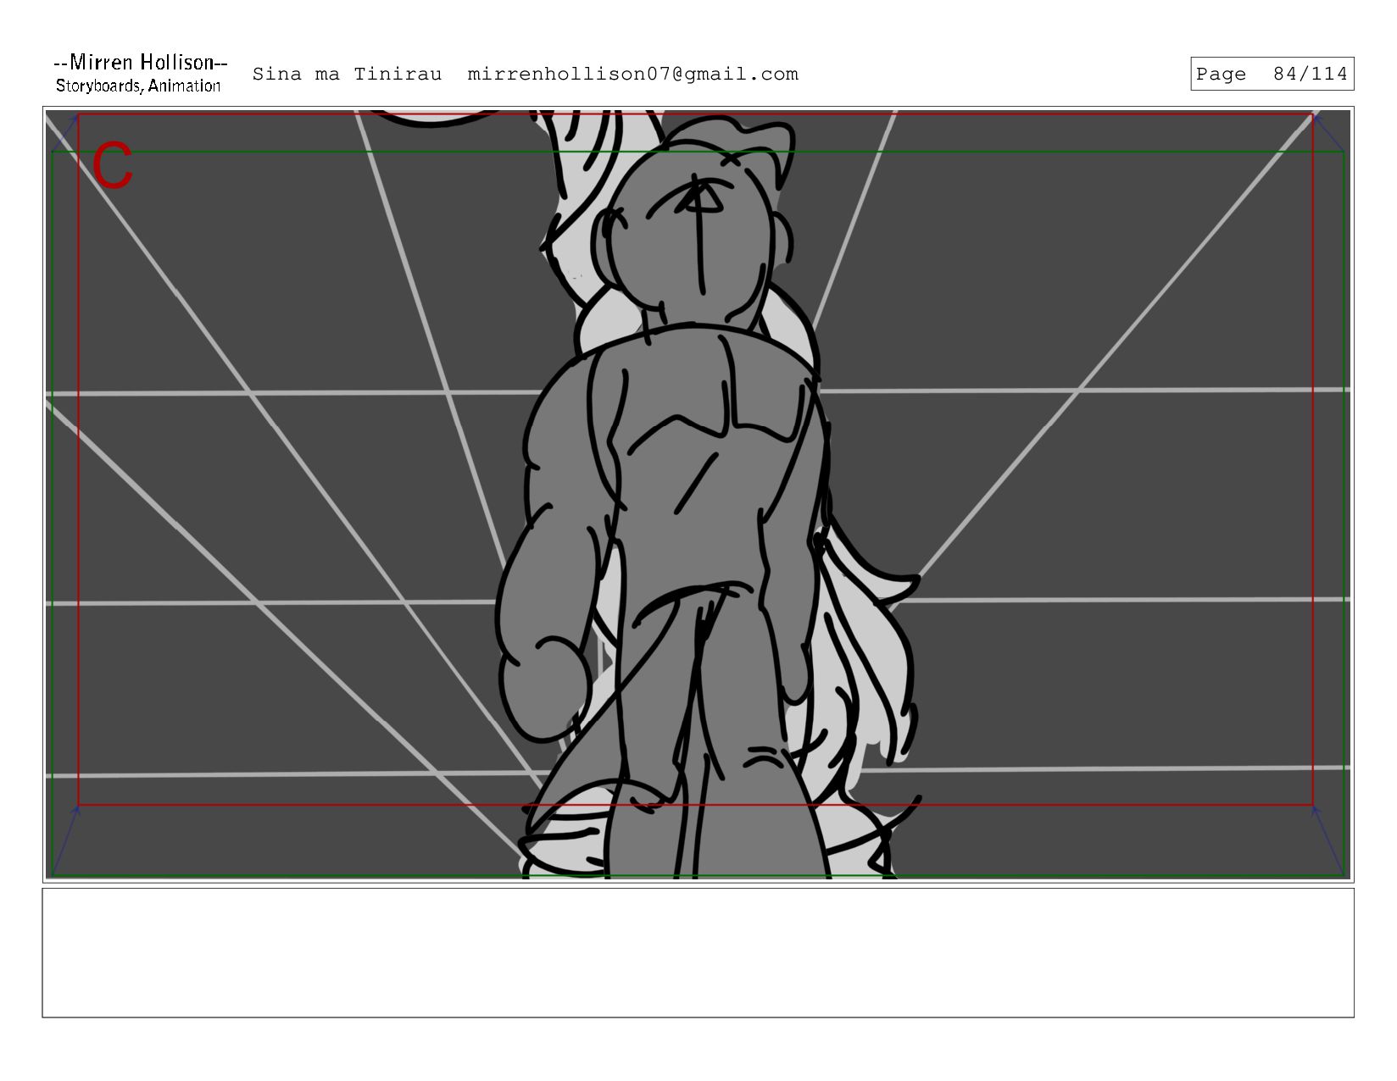Click the mirrenhollison07@gmail.com email address
Image resolution: width=1397 pixels, height=1081 pixels.
[x=632, y=75]
